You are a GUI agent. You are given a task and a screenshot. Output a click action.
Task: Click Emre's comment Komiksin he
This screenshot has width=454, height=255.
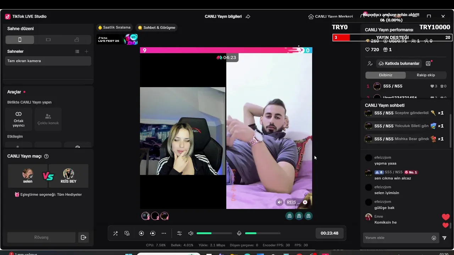[386, 222]
